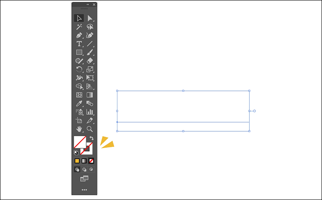Image resolution: width=322 pixels, height=200 pixels.
Task: Collapse the toolbar with double arrows
Action: tap(88, 4)
